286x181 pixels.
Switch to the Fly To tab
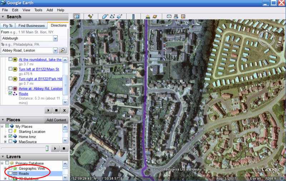(x=8, y=26)
